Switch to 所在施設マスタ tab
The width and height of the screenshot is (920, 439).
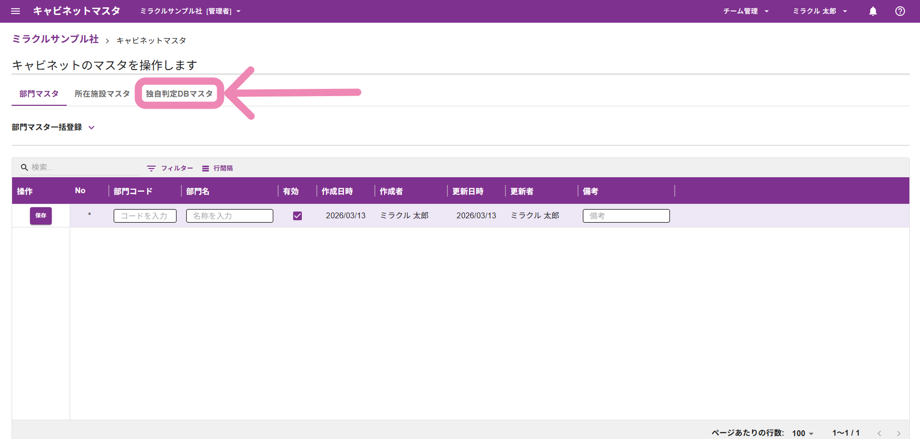[x=102, y=94]
